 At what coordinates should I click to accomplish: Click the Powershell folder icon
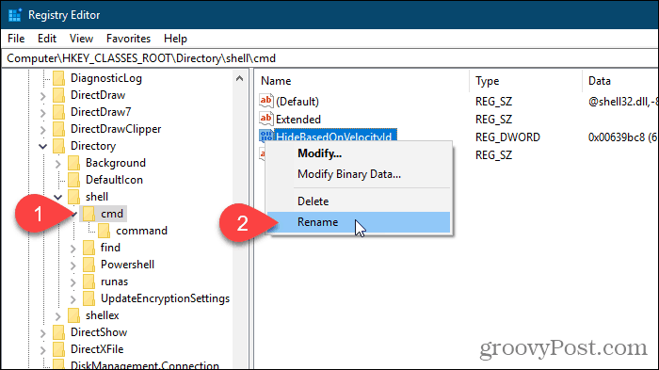coord(89,265)
